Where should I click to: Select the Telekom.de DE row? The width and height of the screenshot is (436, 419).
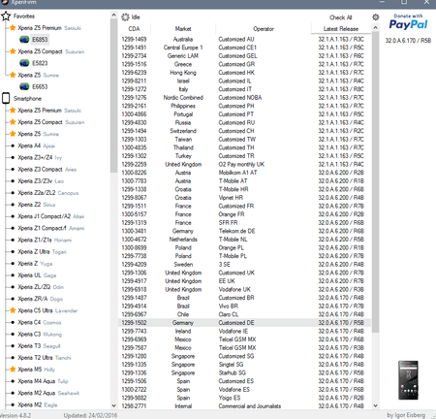pyautogui.click(x=245, y=231)
